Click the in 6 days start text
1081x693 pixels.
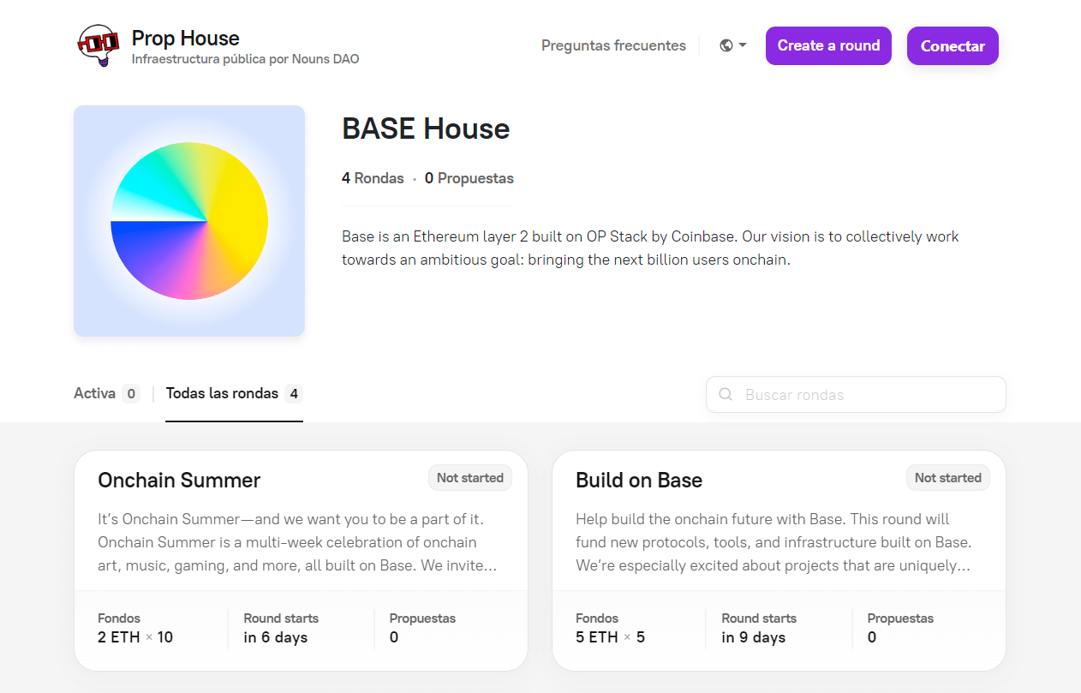[275, 637]
